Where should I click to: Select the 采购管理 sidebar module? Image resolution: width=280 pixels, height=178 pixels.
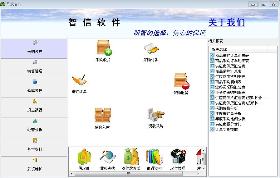pyautogui.click(x=34, y=49)
